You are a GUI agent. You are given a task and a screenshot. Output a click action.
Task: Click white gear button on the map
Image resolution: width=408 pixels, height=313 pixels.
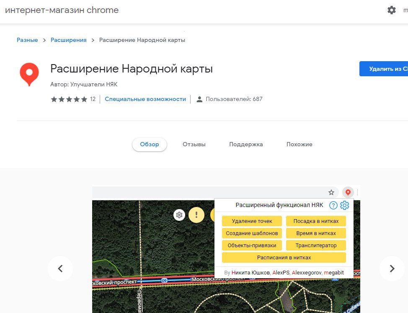point(179,215)
